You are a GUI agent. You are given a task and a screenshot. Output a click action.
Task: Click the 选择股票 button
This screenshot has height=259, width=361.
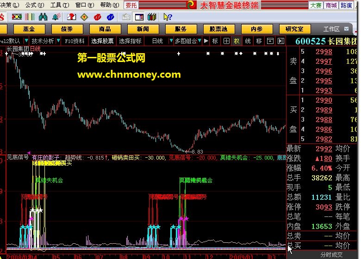(102, 41)
